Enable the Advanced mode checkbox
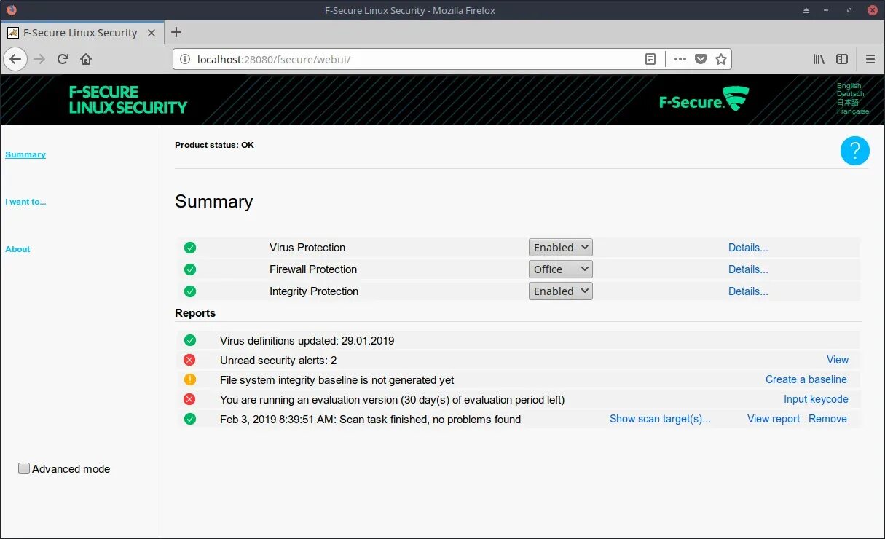Image resolution: width=885 pixels, height=539 pixels. [24, 469]
